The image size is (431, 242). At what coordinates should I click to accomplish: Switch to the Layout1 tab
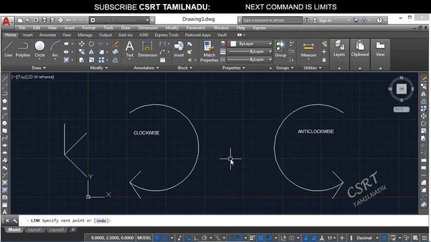click(34, 230)
